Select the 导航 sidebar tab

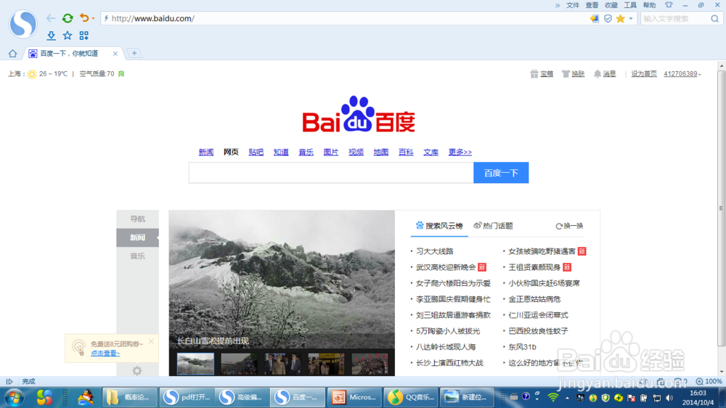[137, 219]
